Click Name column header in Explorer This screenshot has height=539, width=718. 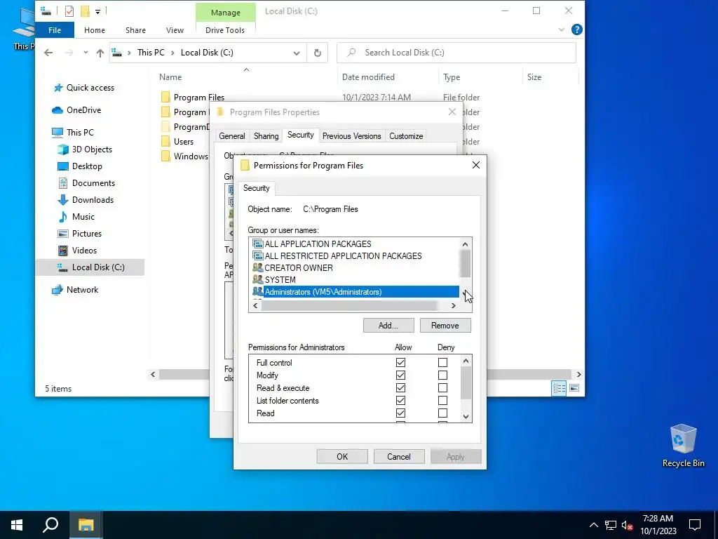170,77
